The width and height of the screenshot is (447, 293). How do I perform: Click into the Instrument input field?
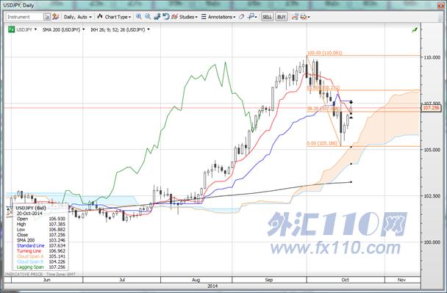pyautogui.click(x=25, y=17)
